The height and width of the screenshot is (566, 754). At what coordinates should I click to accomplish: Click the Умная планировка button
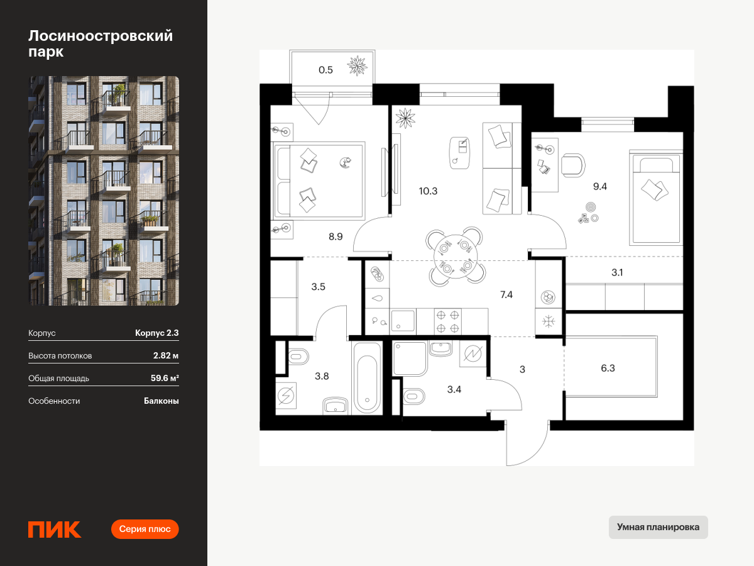pos(658,527)
